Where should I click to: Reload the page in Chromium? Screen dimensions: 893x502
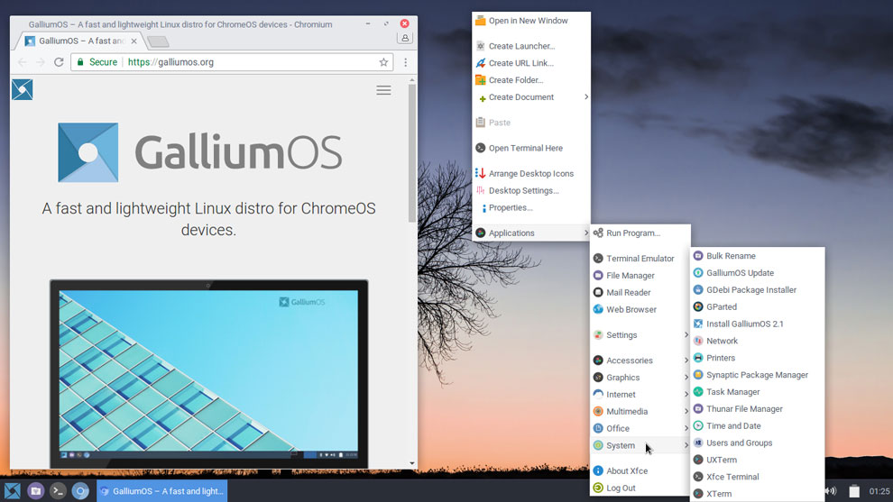59,62
